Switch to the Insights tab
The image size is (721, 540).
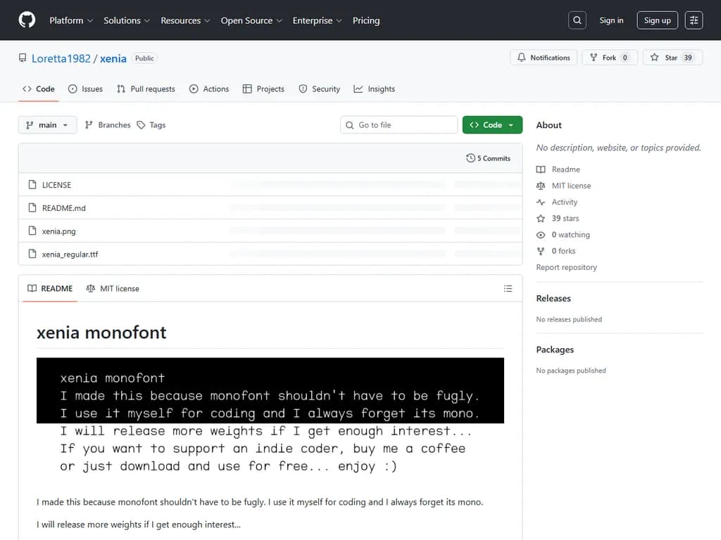click(x=374, y=89)
